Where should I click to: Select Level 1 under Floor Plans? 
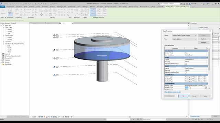10,29
